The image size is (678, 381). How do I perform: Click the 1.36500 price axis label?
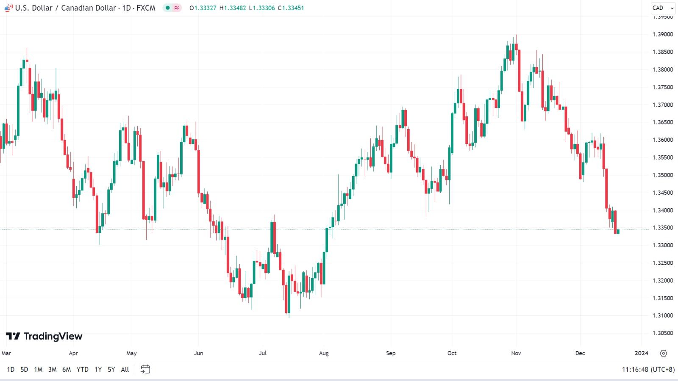coord(663,122)
